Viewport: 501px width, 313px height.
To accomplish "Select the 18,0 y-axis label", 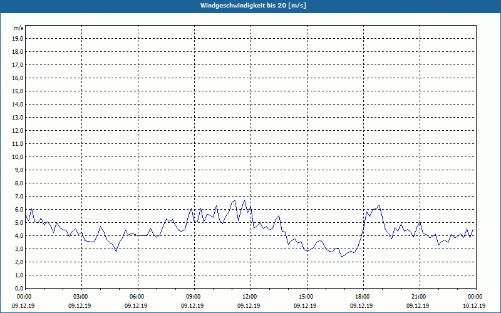I will coord(18,52).
